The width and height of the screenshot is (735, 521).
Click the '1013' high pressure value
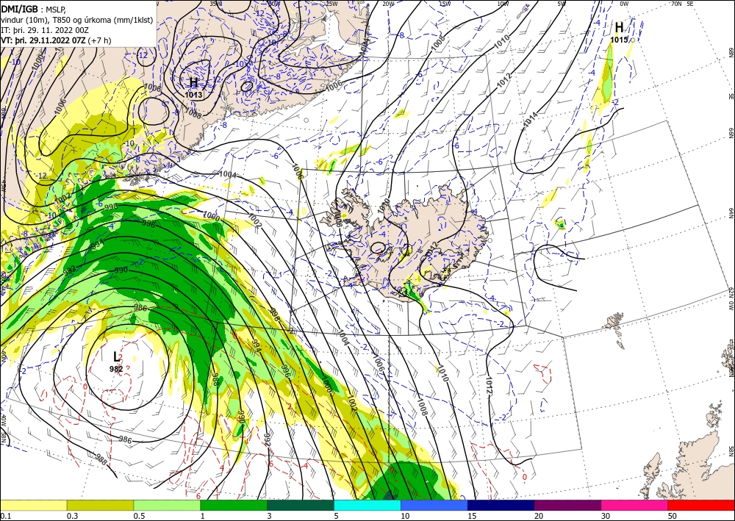click(193, 95)
